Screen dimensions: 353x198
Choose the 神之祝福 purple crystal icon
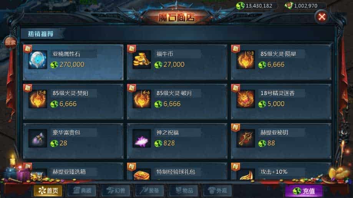click(x=142, y=138)
